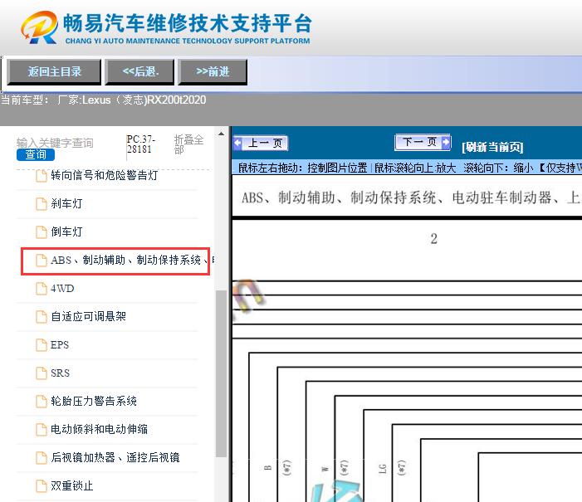The height and width of the screenshot is (502, 582).
Task: Collapse all tree items via 折叠全部
Action: pyautogui.click(x=188, y=145)
